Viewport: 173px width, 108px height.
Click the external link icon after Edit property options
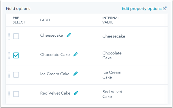click(x=165, y=8)
